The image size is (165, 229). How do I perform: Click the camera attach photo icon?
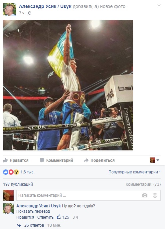(145, 195)
